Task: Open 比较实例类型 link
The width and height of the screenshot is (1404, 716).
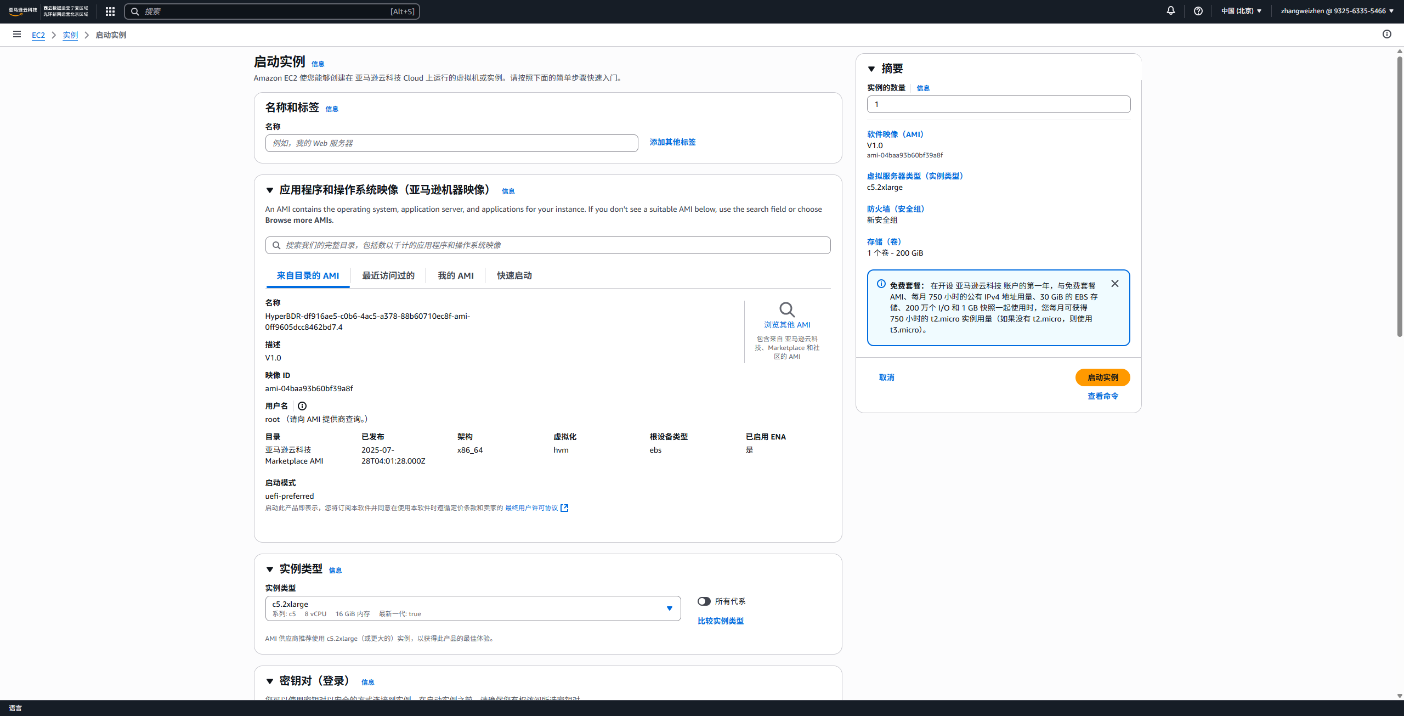Action: [721, 621]
